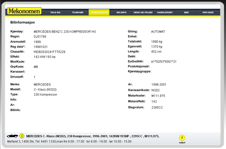Image resolution: width=226 pixels, height=149 pixels.
Task: Click Motorkoder value M111.975
Action: pyautogui.click(x=158, y=96)
